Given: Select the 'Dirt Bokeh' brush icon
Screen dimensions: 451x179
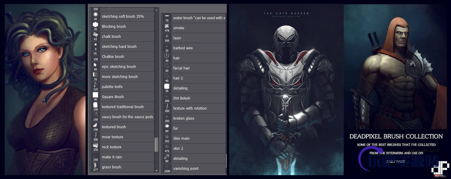Looking at the screenshot, I should pos(167,96).
